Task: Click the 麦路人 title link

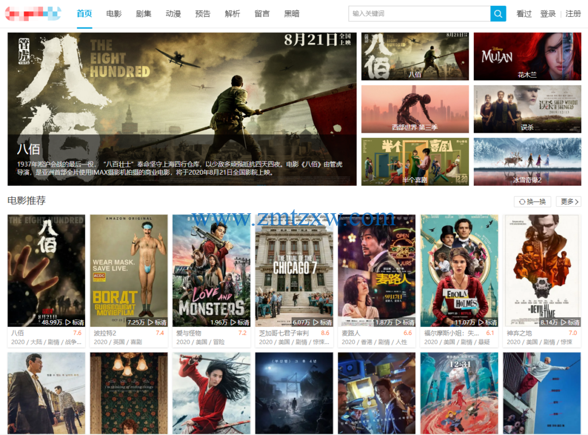Action: 351,333
